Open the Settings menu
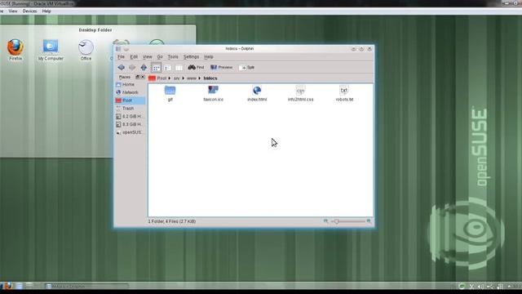 191,57
